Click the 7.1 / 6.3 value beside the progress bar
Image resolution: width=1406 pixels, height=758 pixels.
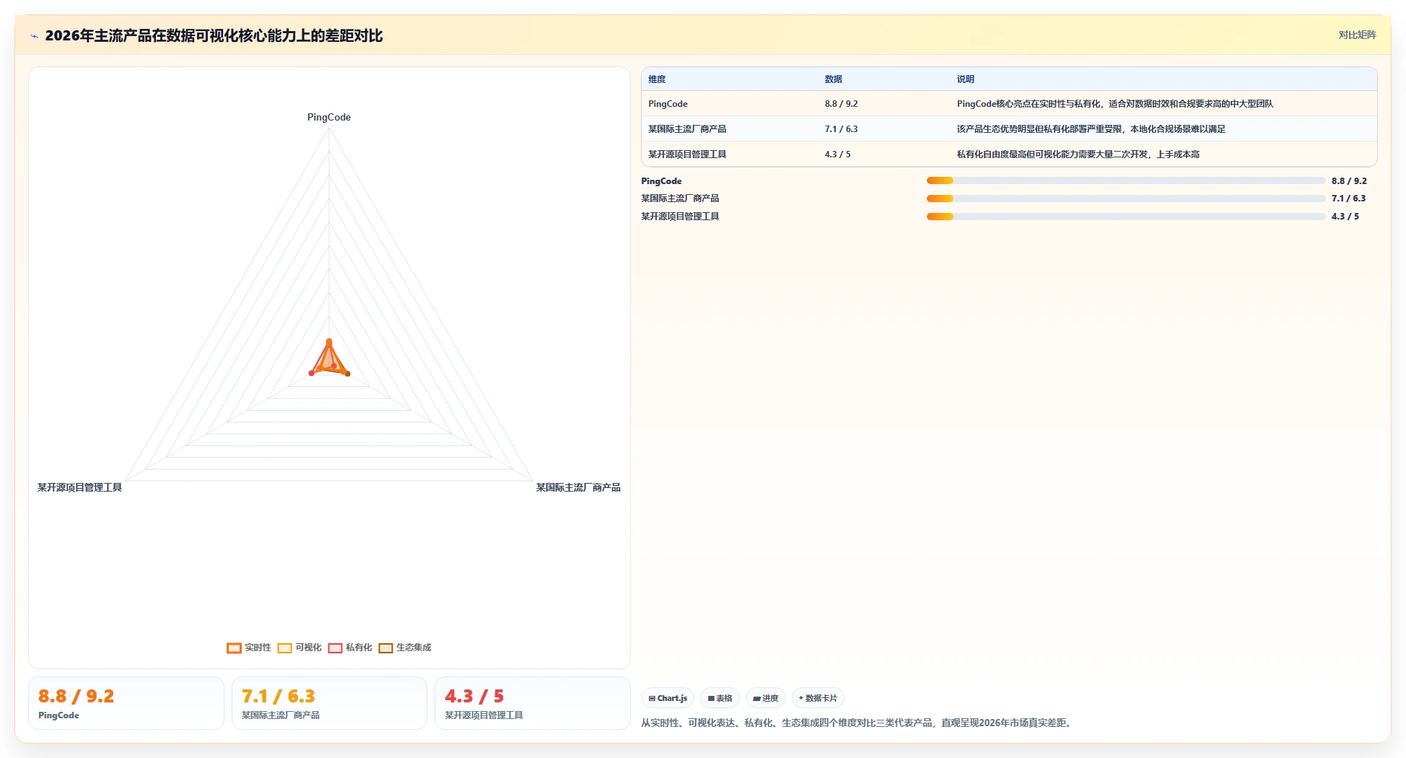tap(1348, 199)
